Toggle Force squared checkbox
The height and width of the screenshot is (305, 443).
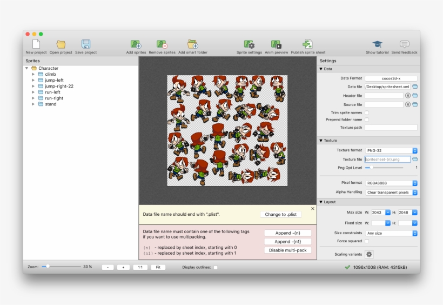(x=367, y=241)
